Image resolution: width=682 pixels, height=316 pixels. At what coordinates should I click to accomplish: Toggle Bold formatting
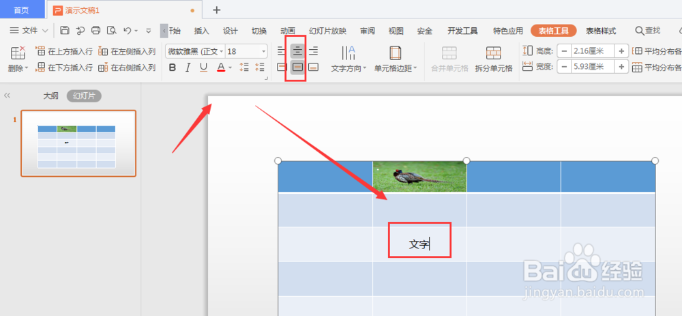coord(173,68)
